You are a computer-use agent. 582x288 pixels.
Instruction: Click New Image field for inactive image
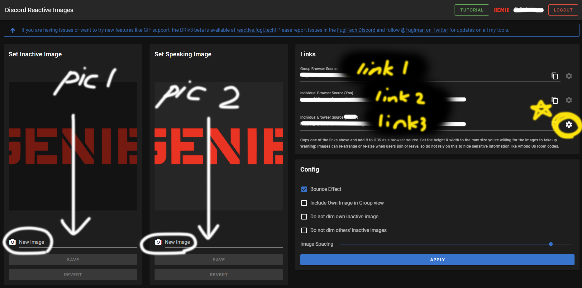78,242
